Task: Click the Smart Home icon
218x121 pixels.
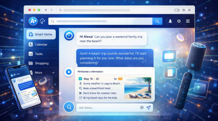Action: (31, 34)
